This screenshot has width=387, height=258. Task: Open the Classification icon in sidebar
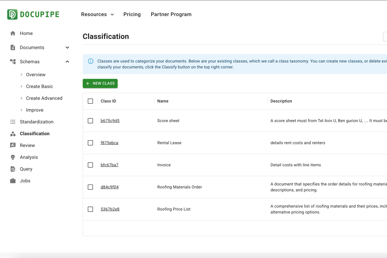13,134
